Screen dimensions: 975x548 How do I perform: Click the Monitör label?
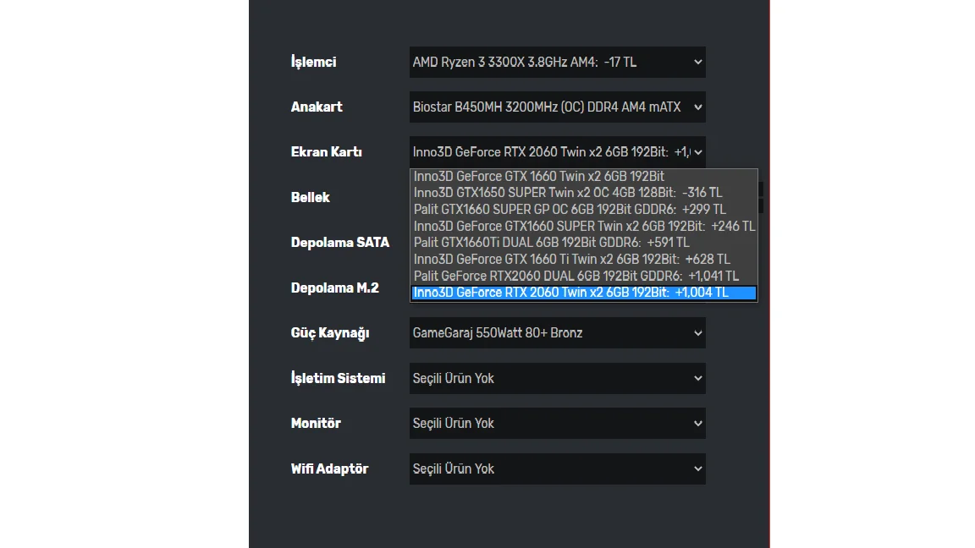(316, 423)
